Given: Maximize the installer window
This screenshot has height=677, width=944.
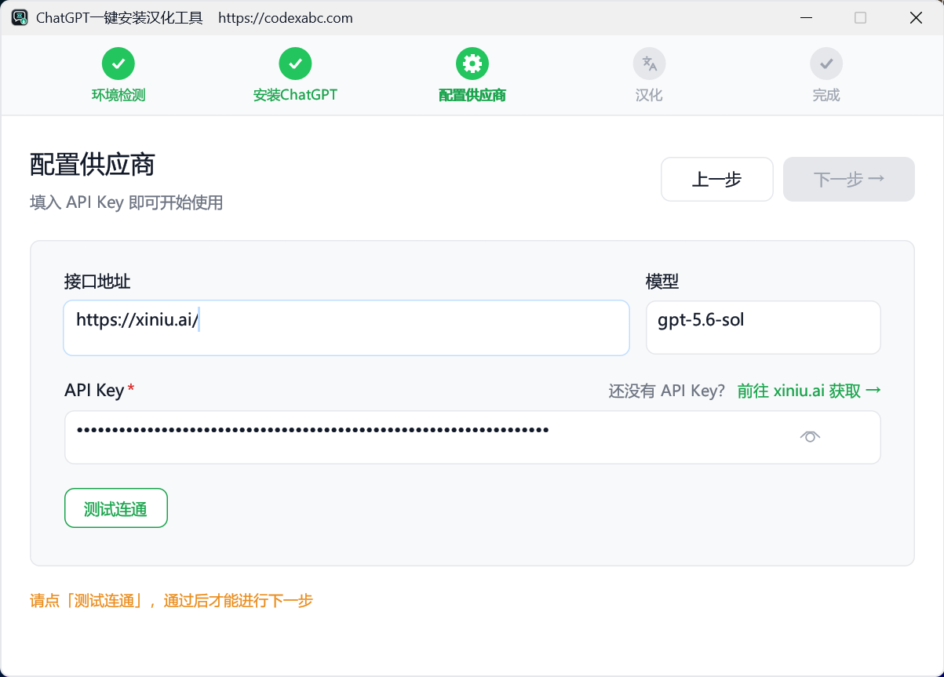Looking at the screenshot, I should (861, 17).
